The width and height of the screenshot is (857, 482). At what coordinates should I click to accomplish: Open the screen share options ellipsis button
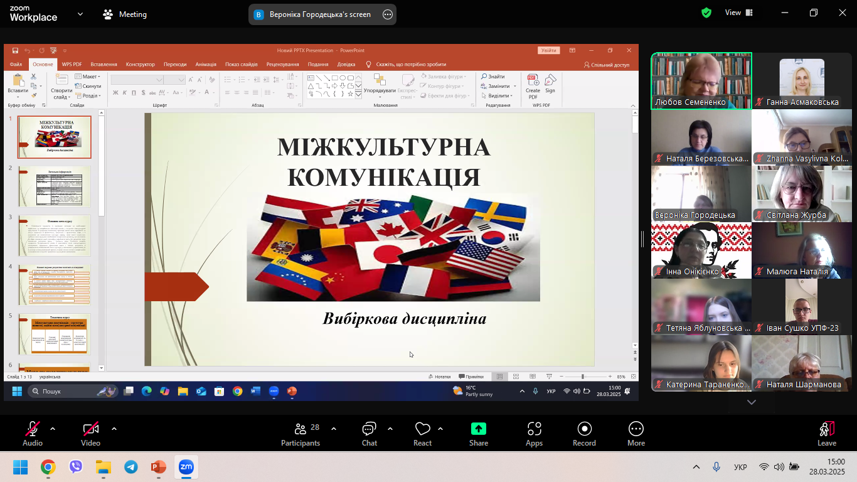click(388, 14)
